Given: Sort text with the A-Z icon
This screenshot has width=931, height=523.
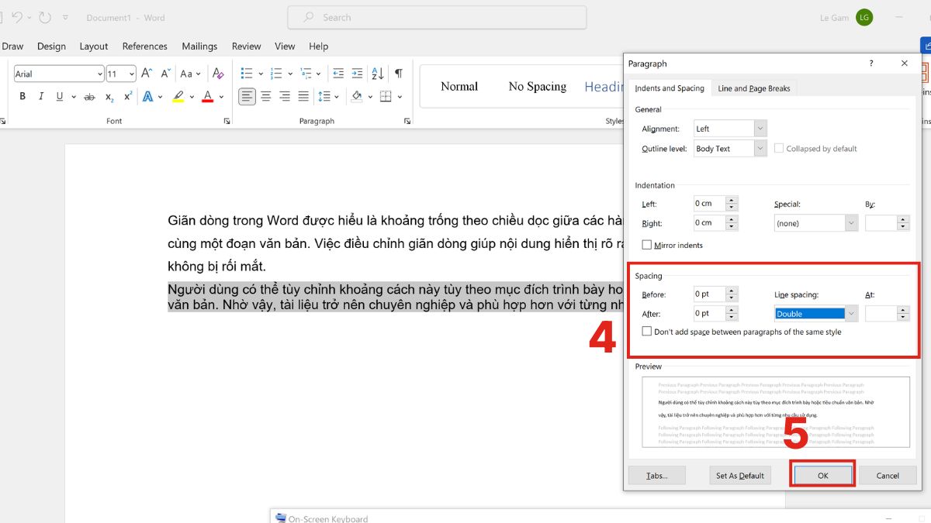Looking at the screenshot, I should (x=378, y=74).
